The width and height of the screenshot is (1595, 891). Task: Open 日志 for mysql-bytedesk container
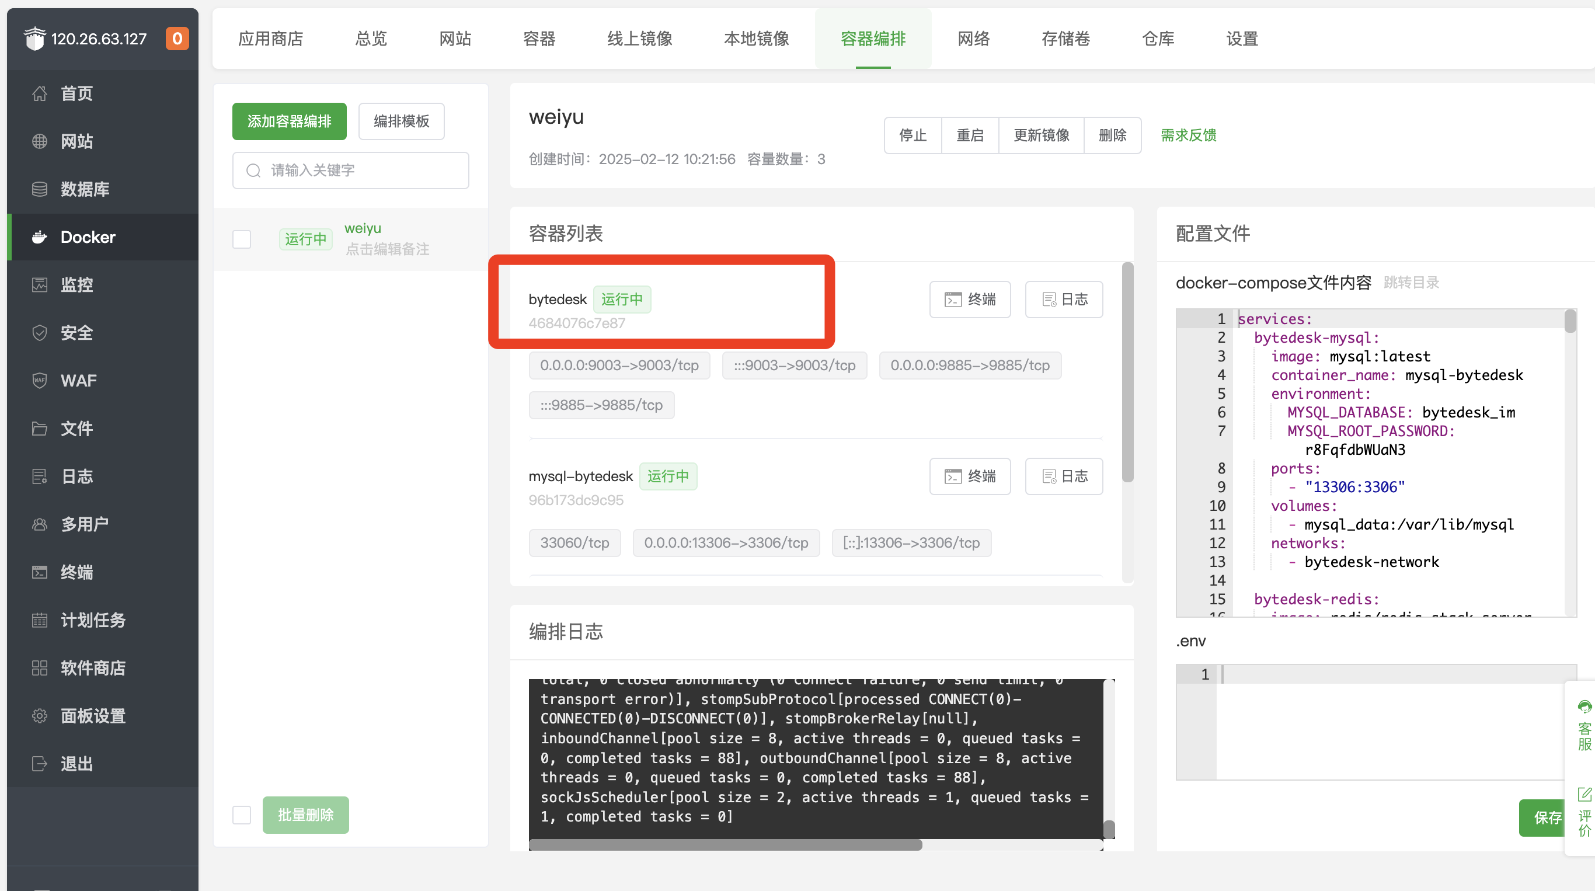1064,476
